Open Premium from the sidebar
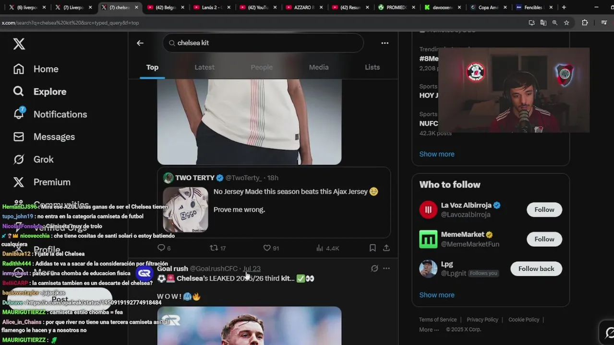Image resolution: width=614 pixels, height=345 pixels. click(42, 182)
